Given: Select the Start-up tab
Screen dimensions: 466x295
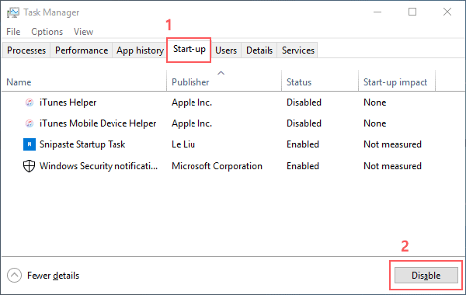Looking at the screenshot, I should pos(189,49).
